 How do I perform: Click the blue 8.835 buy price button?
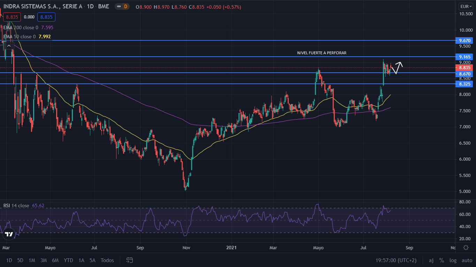click(x=47, y=17)
